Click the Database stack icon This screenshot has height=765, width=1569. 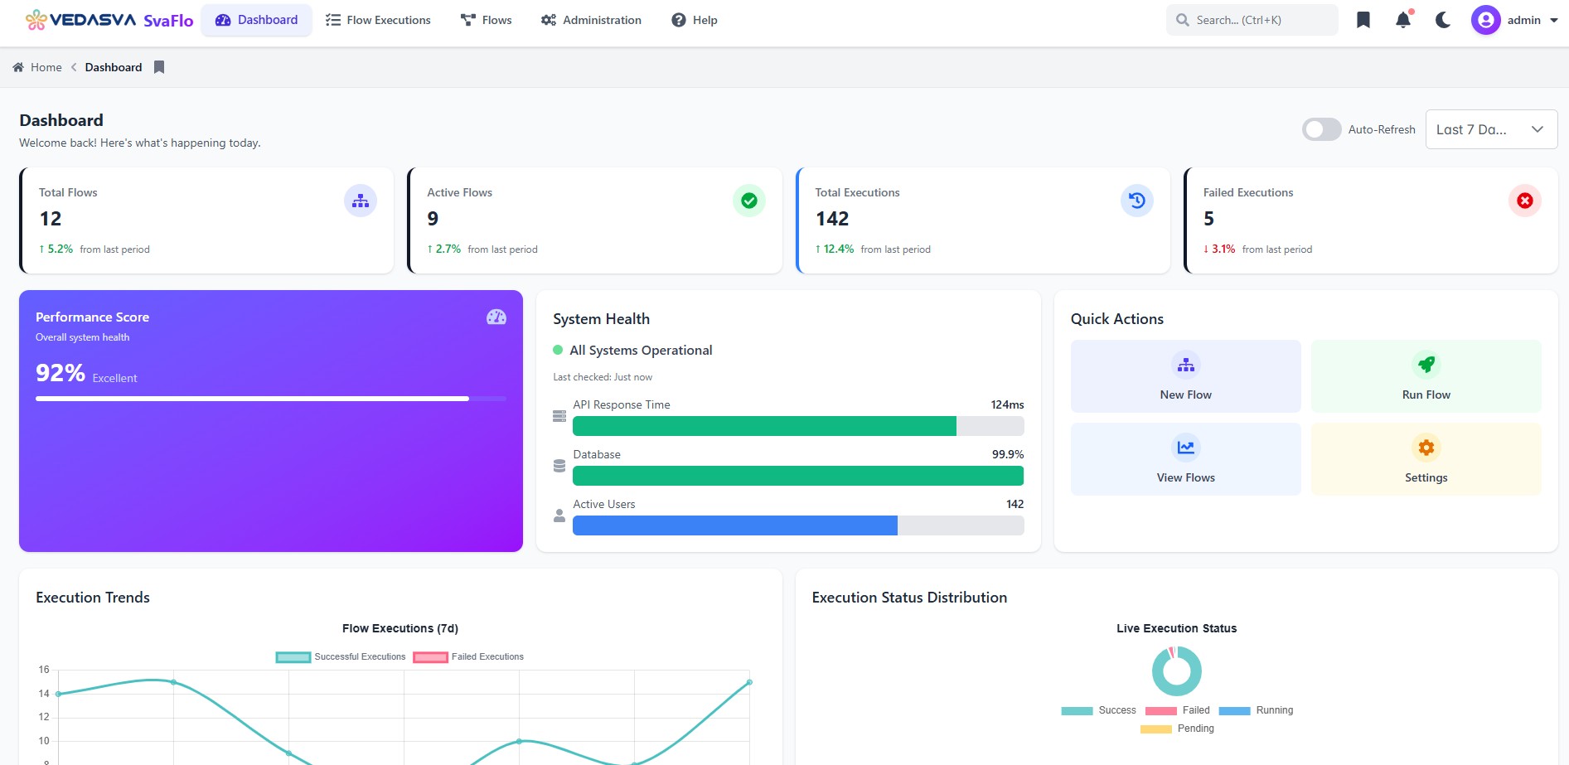click(x=559, y=466)
